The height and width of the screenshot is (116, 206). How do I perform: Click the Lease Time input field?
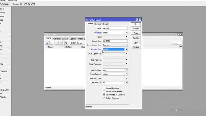(x=115, y=41)
